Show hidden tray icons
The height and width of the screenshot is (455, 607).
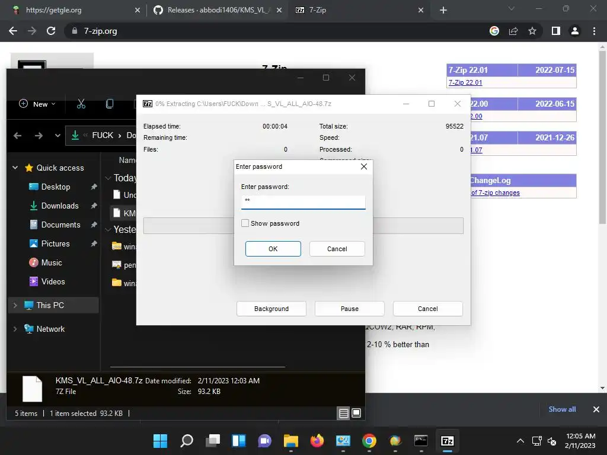(x=520, y=441)
